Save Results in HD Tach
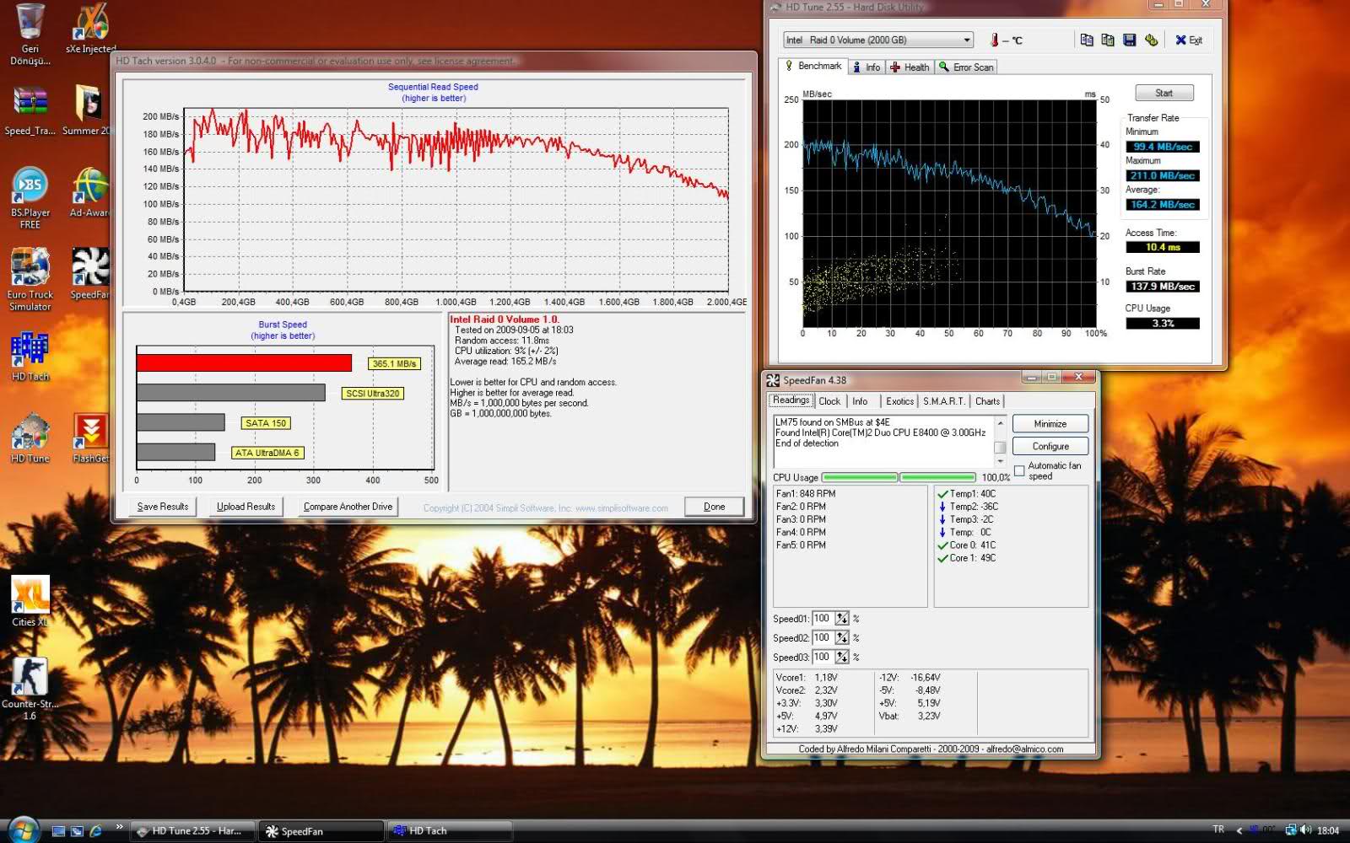This screenshot has height=843, width=1350. [x=162, y=507]
